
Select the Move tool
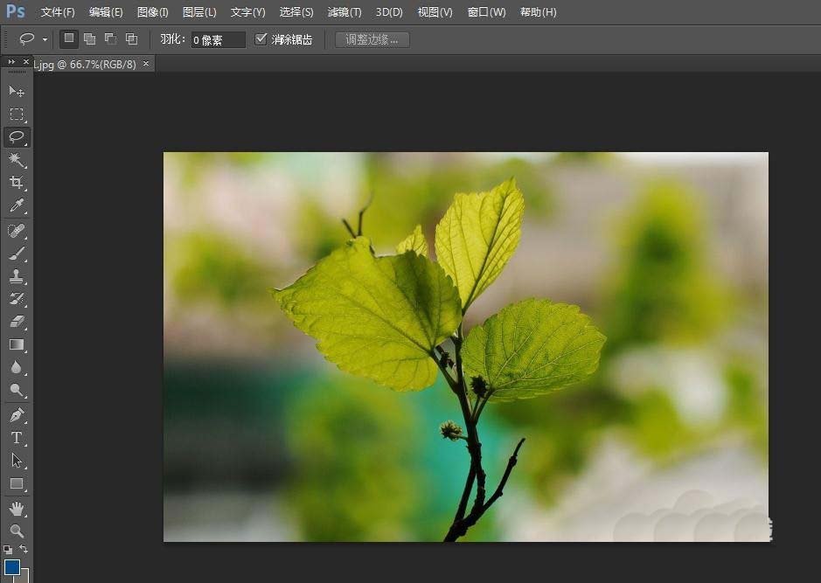pos(17,91)
